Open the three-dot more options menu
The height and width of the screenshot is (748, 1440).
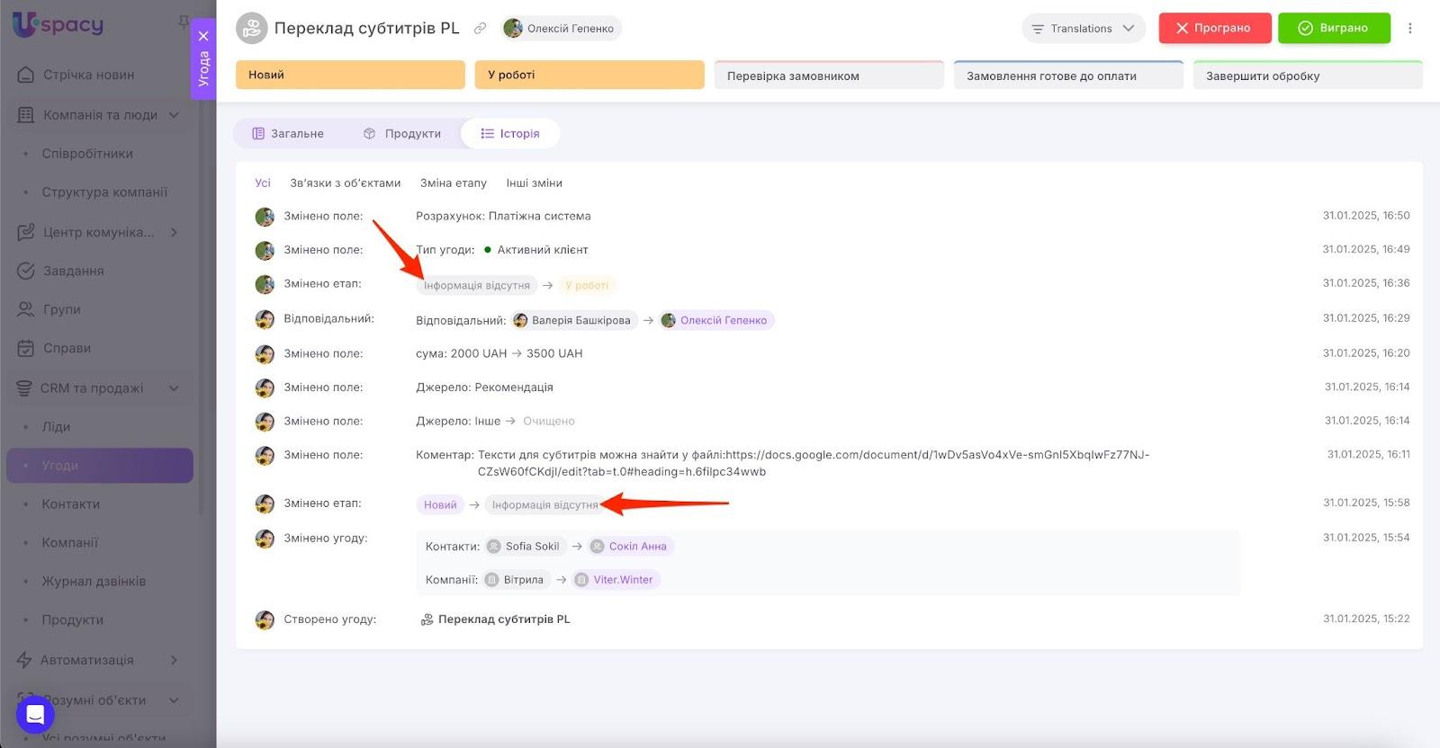click(x=1409, y=28)
